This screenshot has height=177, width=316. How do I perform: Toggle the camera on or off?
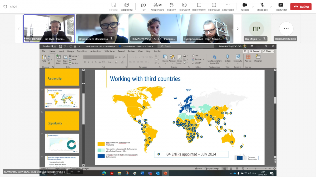[245, 5]
